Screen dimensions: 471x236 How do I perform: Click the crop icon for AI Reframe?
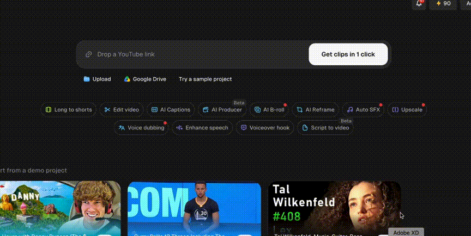tap(299, 110)
